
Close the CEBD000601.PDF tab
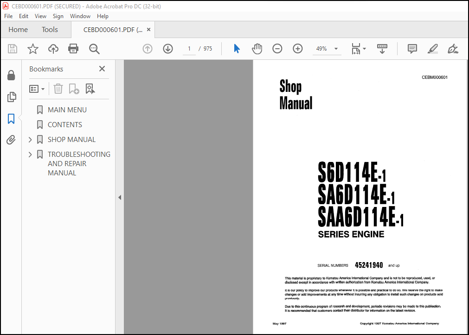[x=148, y=30]
